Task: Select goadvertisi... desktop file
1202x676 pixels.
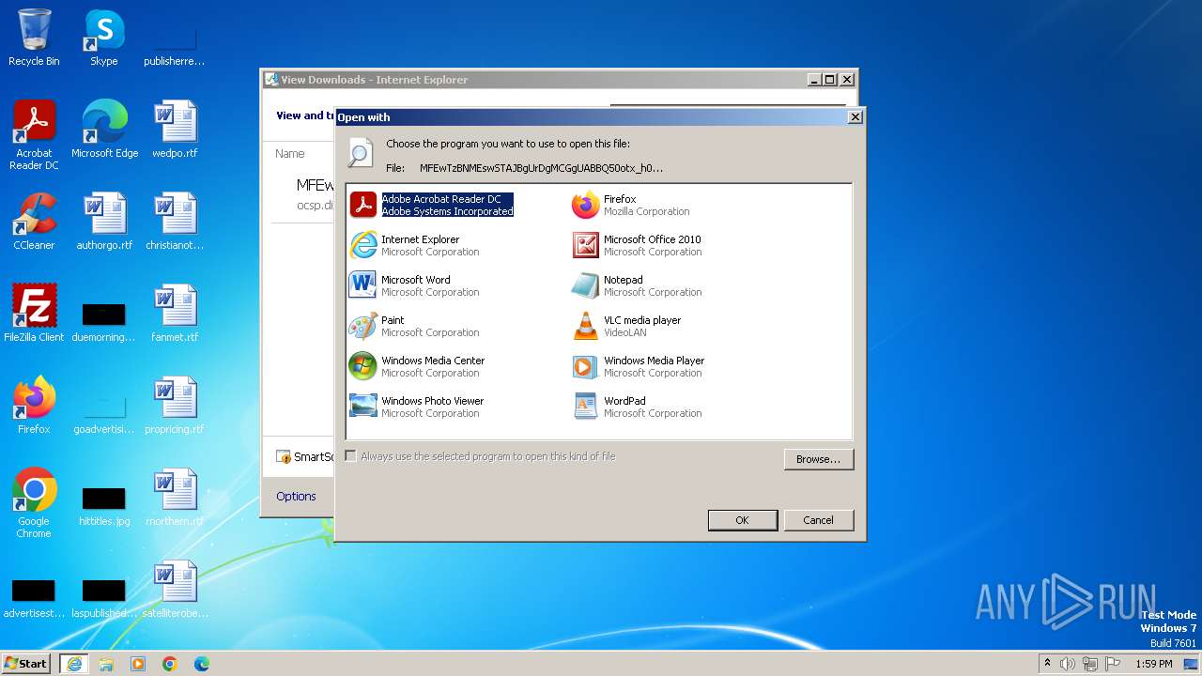Action: pos(104,413)
